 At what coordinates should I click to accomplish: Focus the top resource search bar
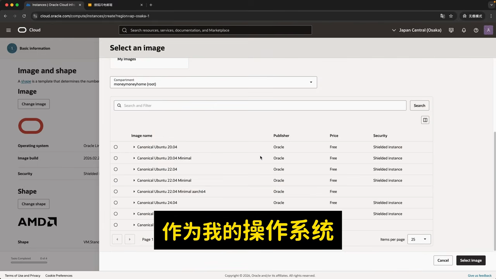point(215,30)
